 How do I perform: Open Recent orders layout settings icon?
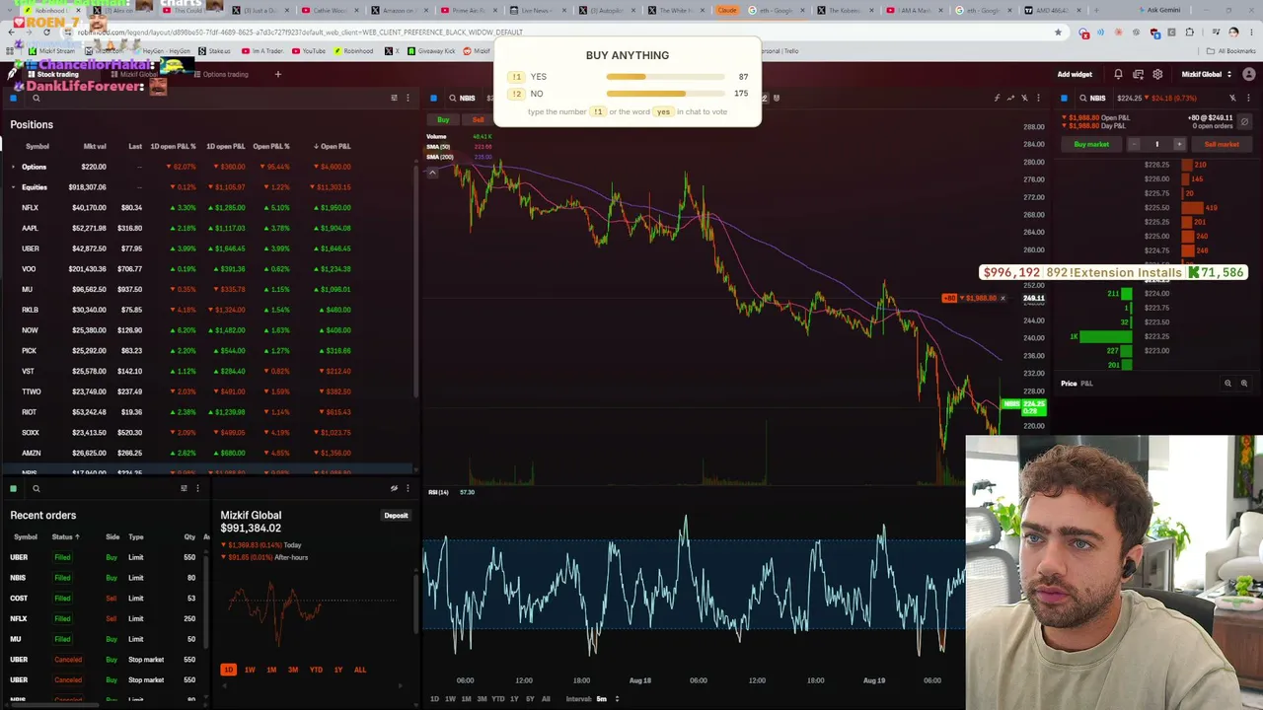(184, 488)
